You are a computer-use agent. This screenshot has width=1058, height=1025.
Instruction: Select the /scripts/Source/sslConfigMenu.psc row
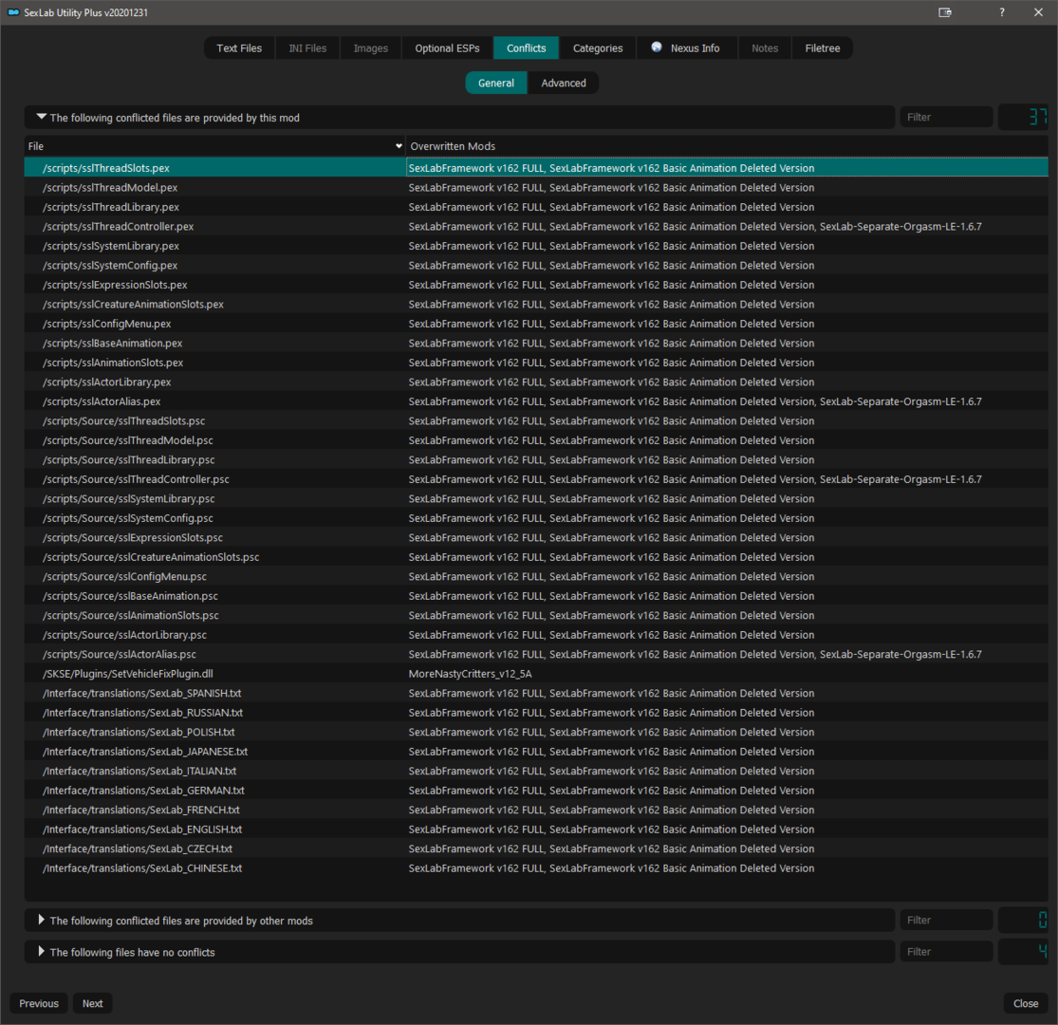click(536, 576)
